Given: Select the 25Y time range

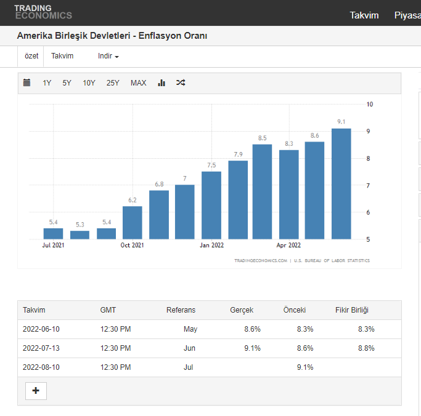Looking at the screenshot, I should point(113,83).
